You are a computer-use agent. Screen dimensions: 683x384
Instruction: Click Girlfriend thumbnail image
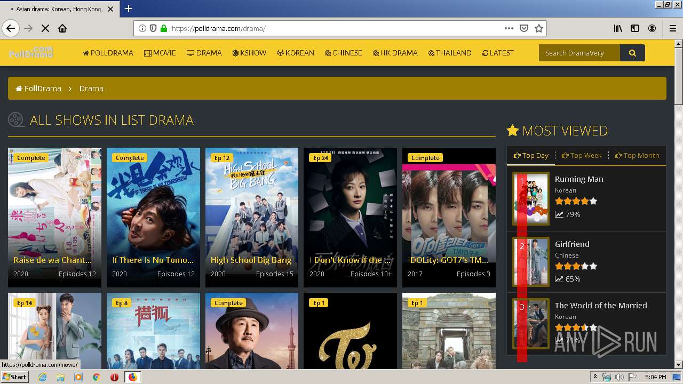click(531, 262)
